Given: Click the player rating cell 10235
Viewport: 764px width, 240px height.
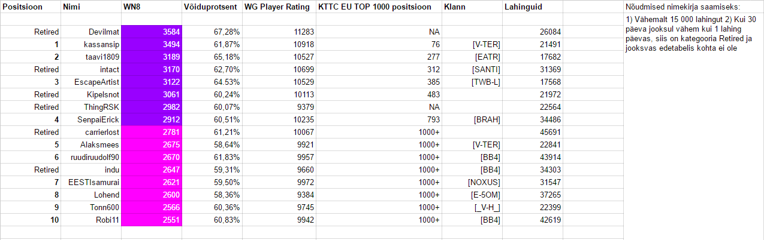Looking at the screenshot, I should (x=295, y=119).
